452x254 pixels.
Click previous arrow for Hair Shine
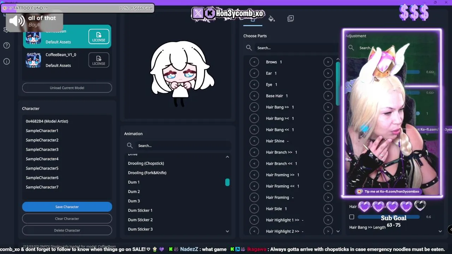click(254, 141)
